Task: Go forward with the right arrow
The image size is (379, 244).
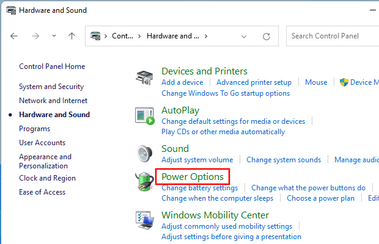Action: (x=35, y=36)
